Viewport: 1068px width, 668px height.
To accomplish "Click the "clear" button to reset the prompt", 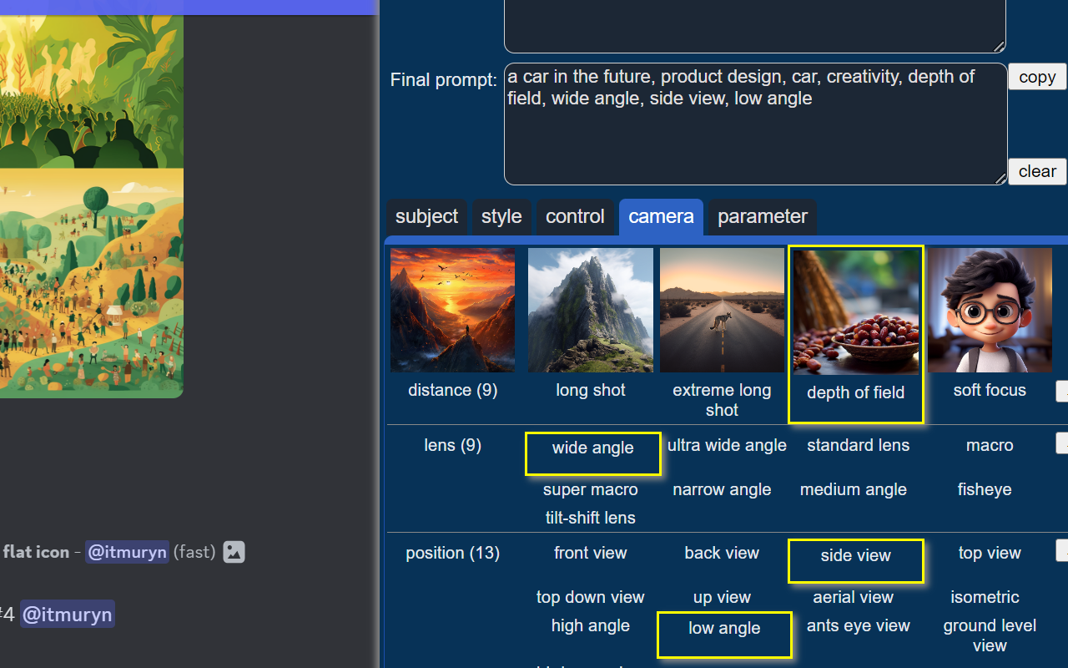I will [1036, 171].
